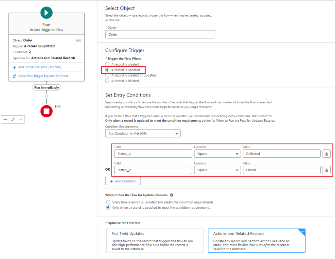The height and width of the screenshot is (259, 335).
Task: Zoom out using the minus canvas control
Action: pyautogui.click(x=5, y=119)
